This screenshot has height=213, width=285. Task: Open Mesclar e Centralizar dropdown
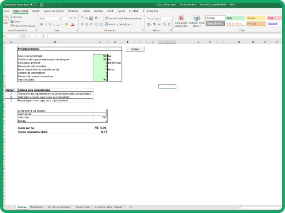(x=132, y=24)
